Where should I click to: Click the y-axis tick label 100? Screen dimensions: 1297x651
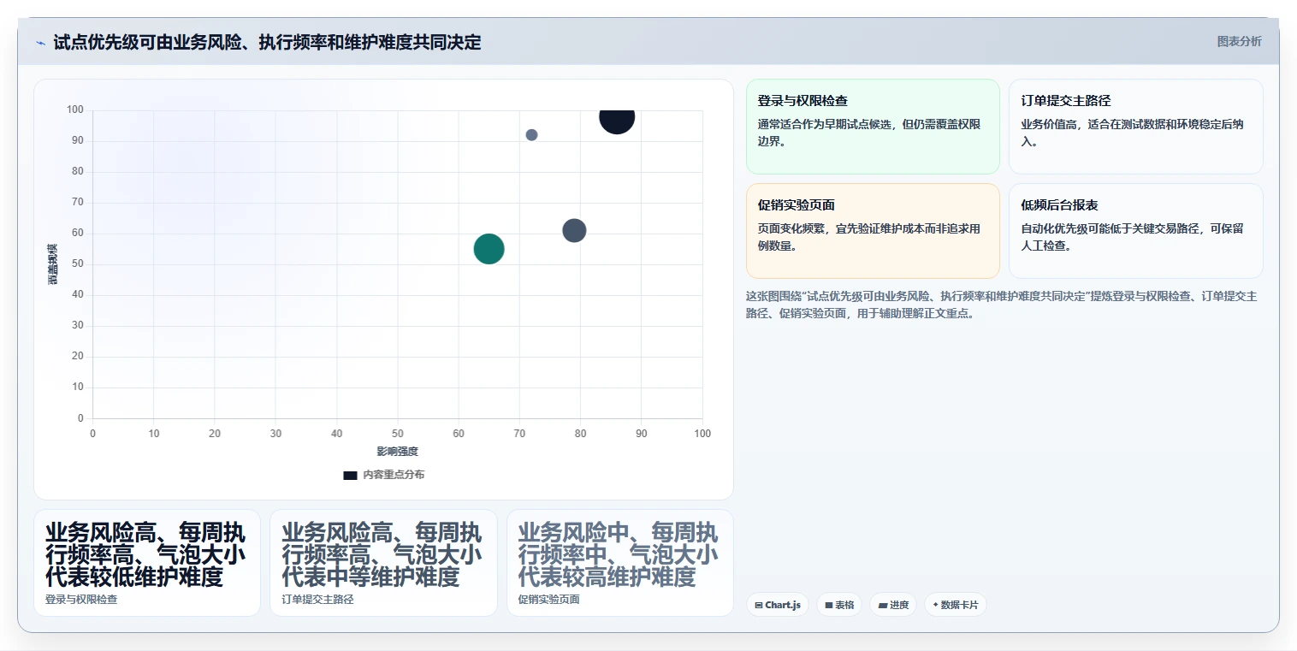point(75,109)
